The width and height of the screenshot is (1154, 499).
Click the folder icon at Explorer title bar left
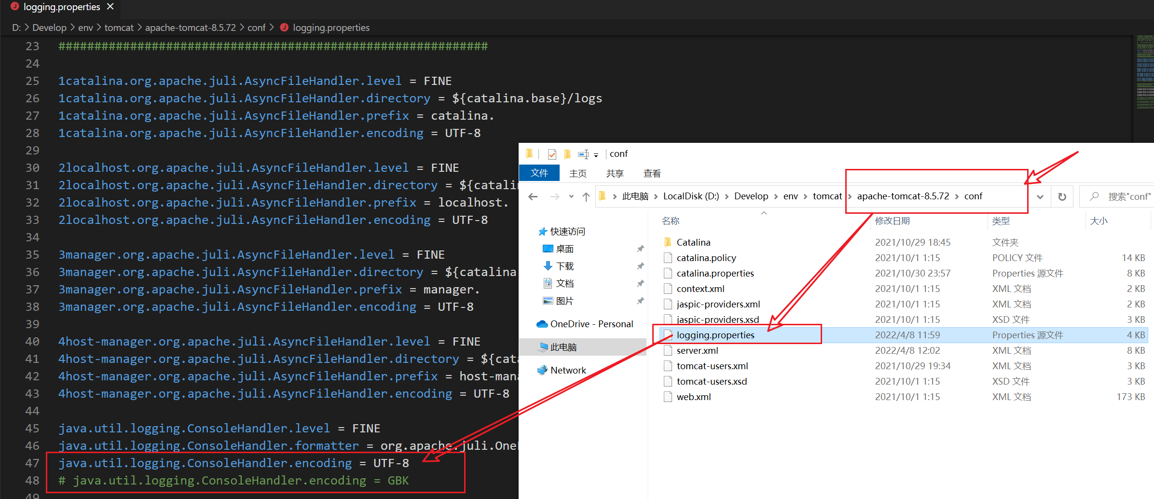click(x=529, y=153)
